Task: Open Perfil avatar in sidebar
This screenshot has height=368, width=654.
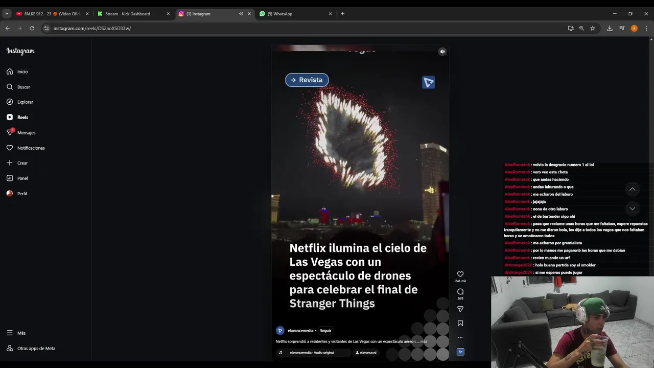Action: [17, 194]
